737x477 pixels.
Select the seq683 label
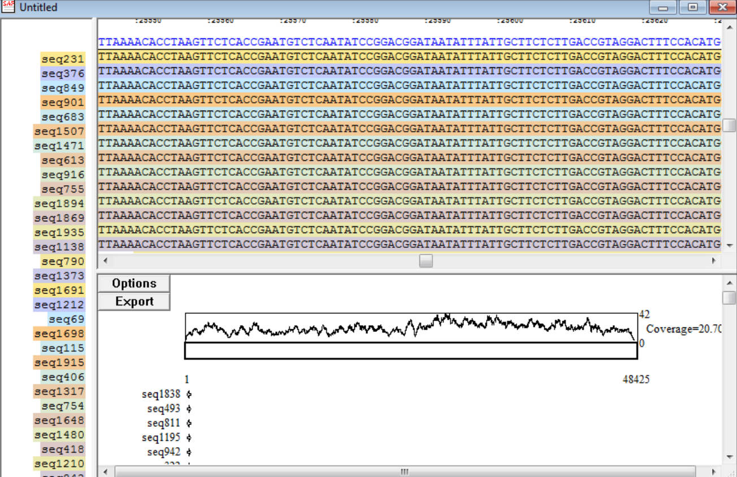pos(63,117)
